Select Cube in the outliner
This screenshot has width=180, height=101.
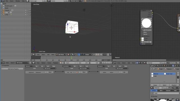(x=6, y=12)
